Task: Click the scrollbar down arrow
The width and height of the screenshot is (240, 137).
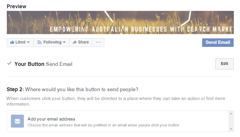Action: pos(231,129)
